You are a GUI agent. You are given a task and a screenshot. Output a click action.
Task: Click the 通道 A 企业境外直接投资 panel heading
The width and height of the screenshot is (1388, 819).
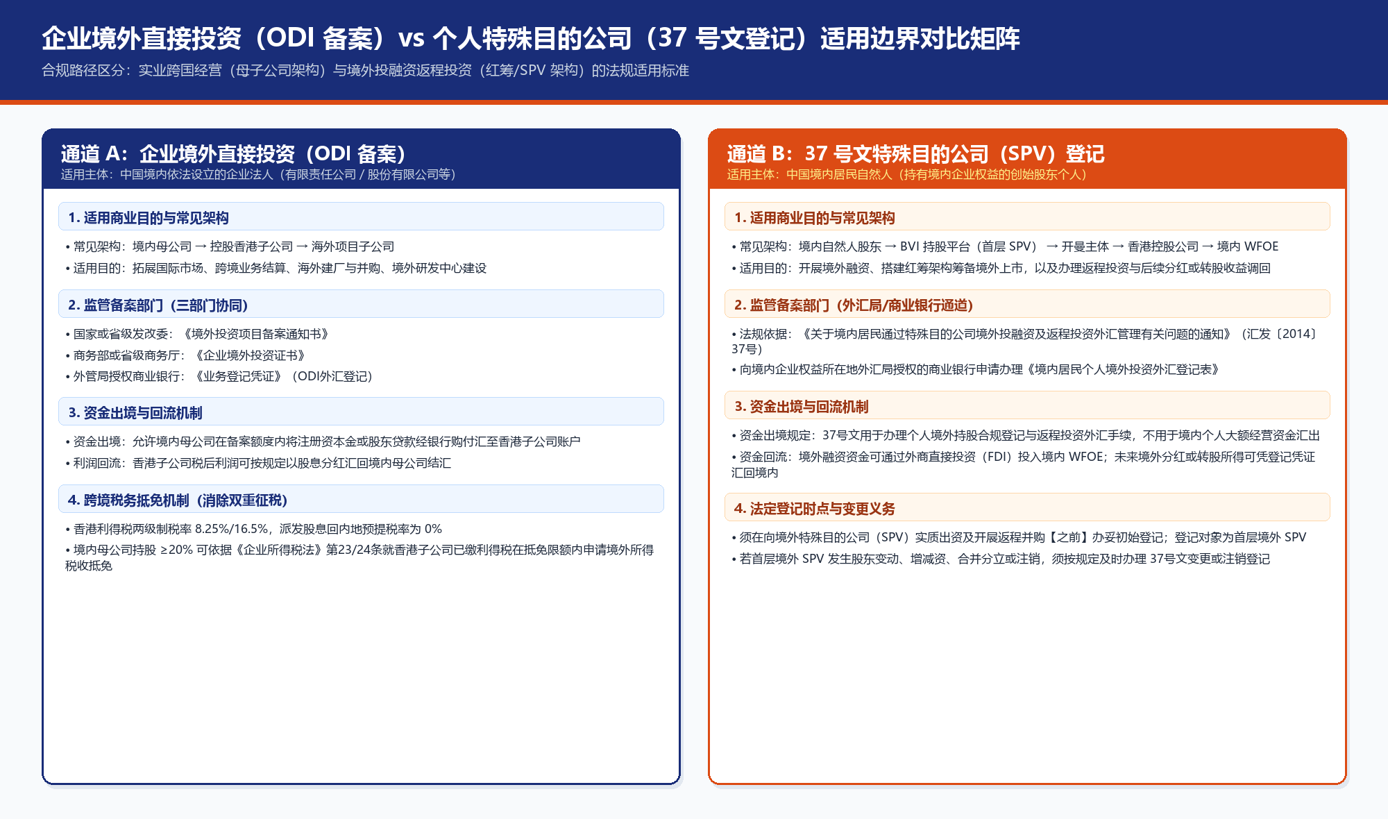(233, 153)
